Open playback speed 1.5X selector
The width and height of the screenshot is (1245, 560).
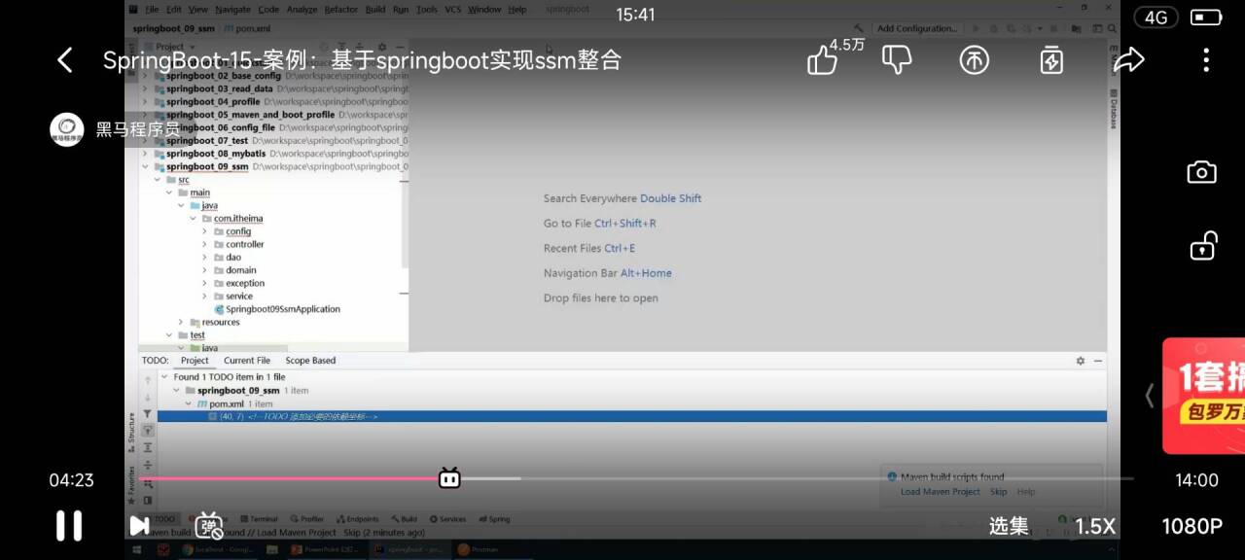1094,526
